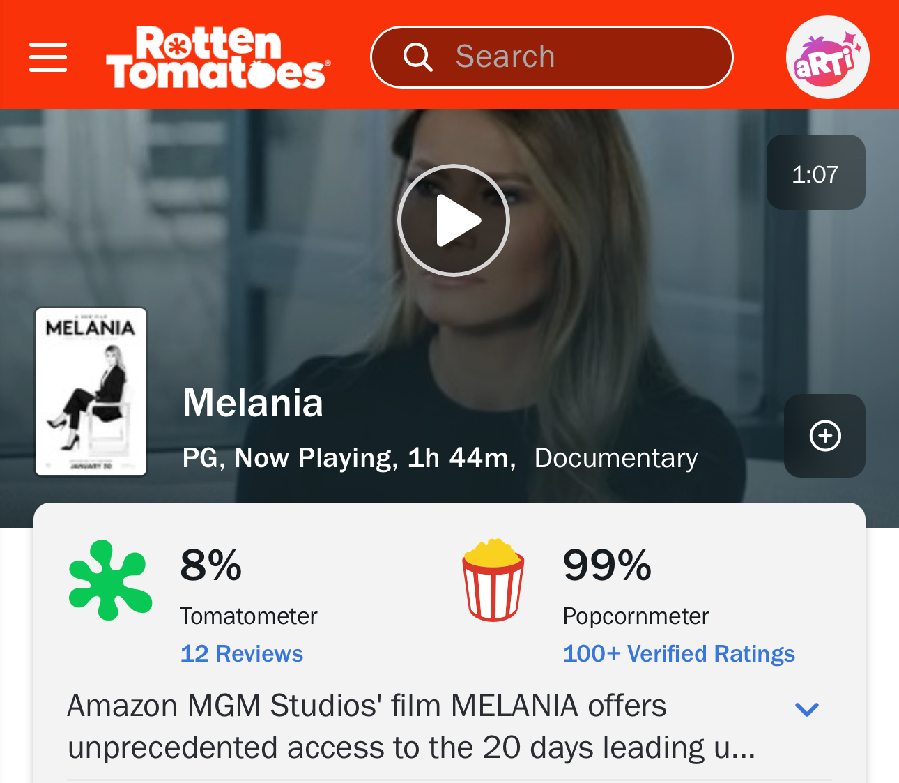899x783 pixels.
Task: Open the hamburger navigation menu
Action: click(x=48, y=57)
